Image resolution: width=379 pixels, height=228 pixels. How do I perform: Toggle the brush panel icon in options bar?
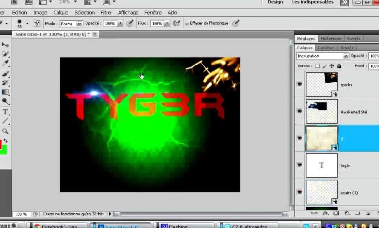[37, 23]
